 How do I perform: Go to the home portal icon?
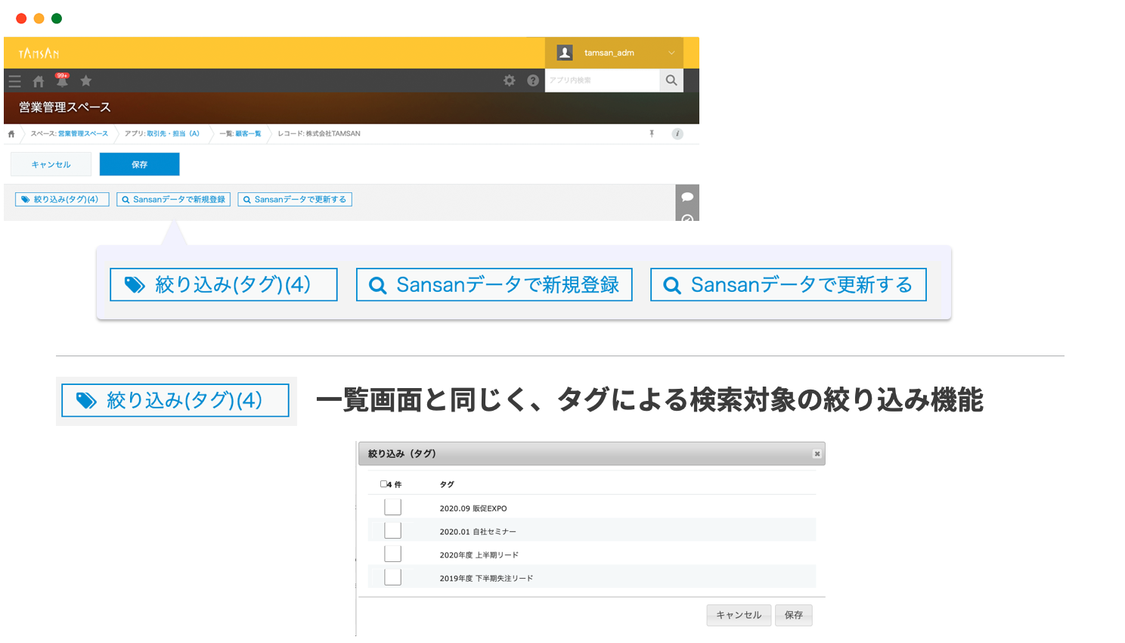click(39, 81)
